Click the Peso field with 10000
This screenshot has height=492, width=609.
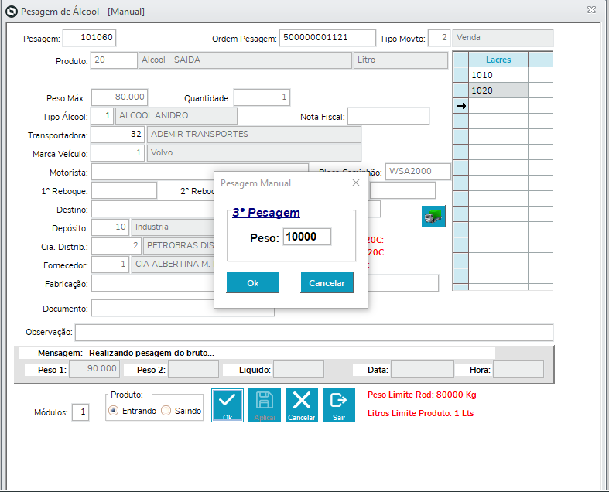[x=307, y=237]
